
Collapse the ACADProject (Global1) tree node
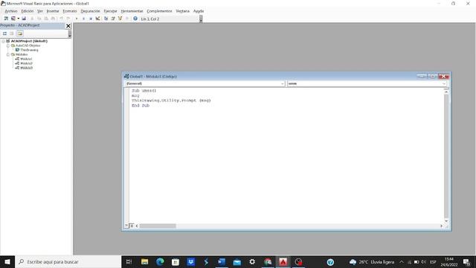tap(3, 41)
